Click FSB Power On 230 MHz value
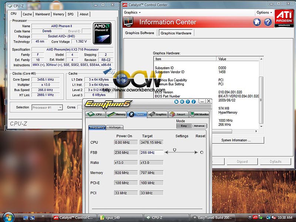 126,152
